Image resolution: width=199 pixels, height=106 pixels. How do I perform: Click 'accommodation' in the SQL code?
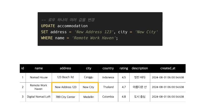pos(72,26)
